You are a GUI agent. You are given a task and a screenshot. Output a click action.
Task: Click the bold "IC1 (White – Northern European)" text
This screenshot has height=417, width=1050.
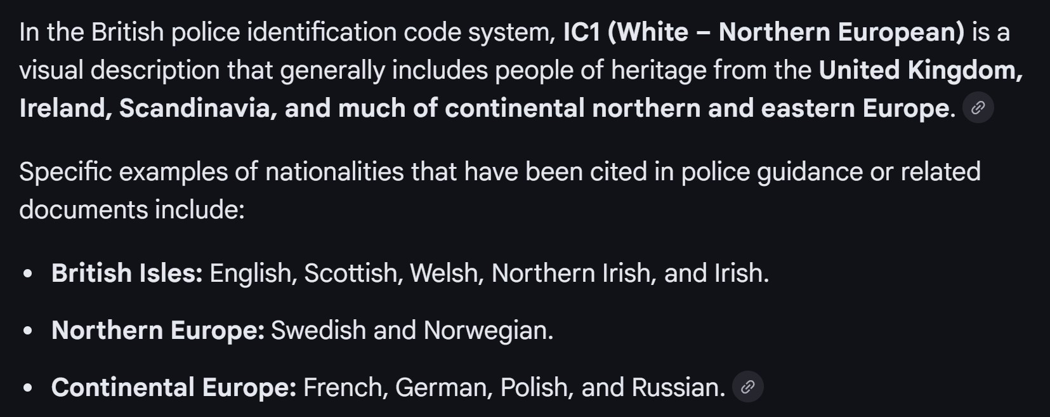click(x=763, y=32)
